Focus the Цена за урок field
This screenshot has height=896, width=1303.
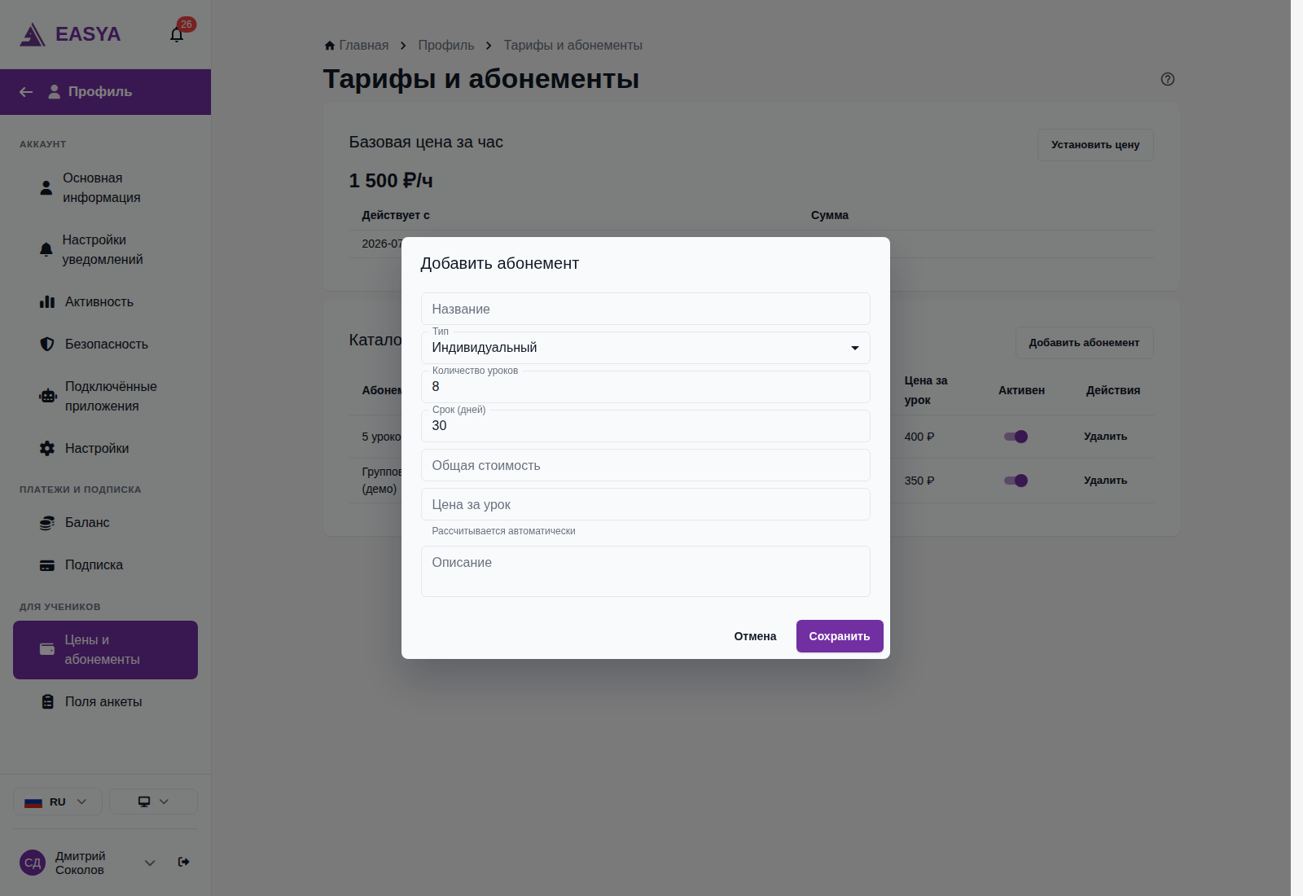point(646,504)
